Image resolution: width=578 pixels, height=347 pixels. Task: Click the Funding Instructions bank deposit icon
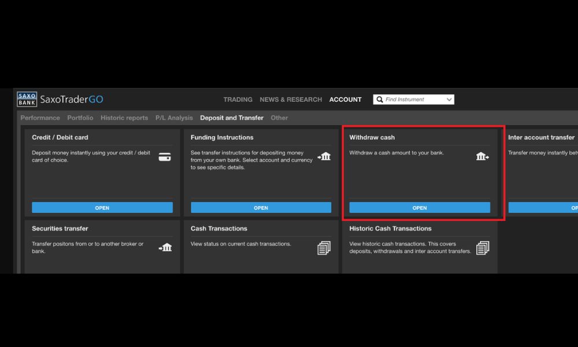point(324,157)
